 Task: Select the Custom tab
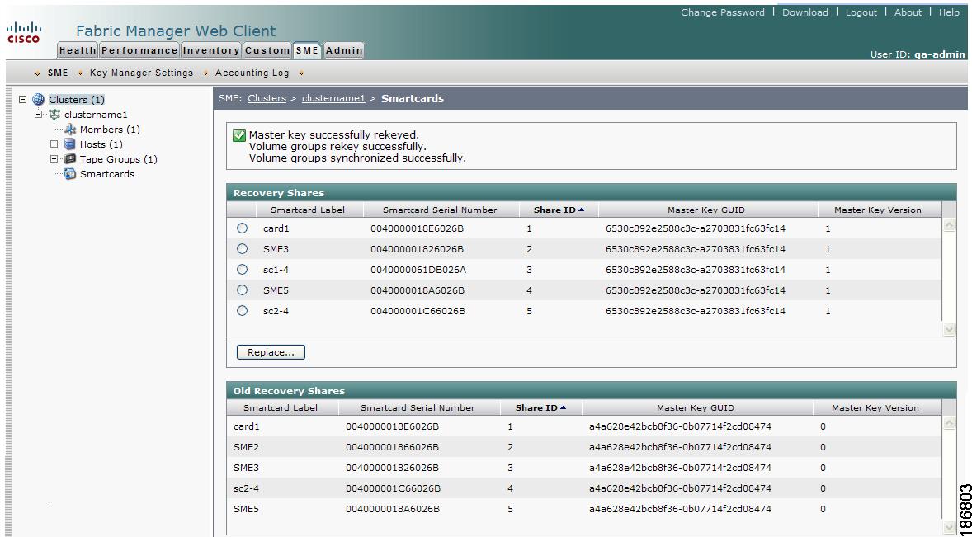(267, 51)
